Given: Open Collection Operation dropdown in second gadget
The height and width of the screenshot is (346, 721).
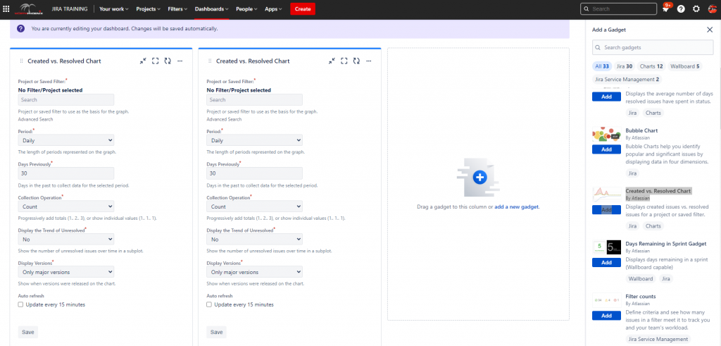Looking at the screenshot, I should tap(255, 206).
